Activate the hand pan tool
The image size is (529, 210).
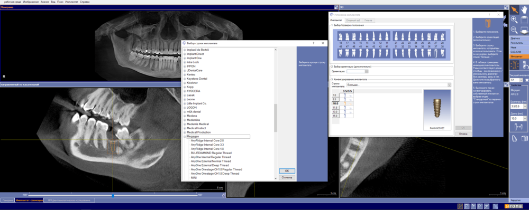(x=524, y=9)
